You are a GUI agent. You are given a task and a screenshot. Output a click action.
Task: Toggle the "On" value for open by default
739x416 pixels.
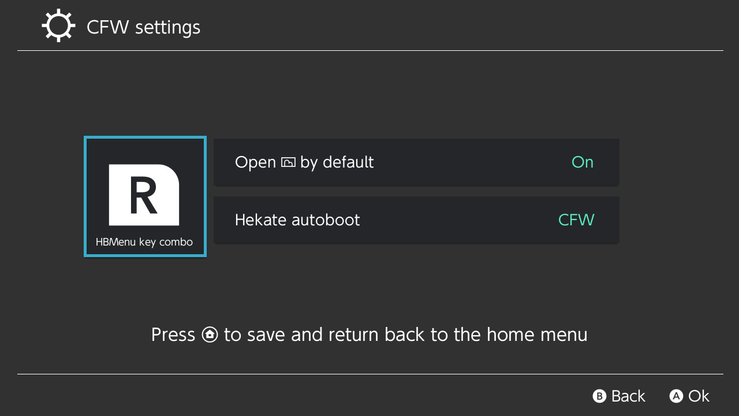point(582,162)
